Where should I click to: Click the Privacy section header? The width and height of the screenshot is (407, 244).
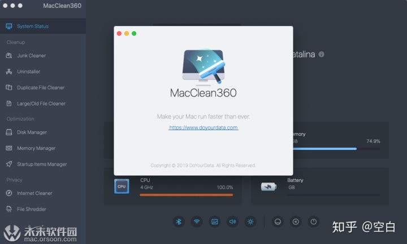[x=14, y=180]
